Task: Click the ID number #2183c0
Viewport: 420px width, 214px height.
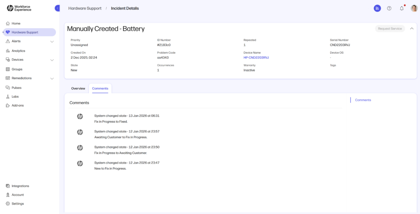Action: pos(164,45)
